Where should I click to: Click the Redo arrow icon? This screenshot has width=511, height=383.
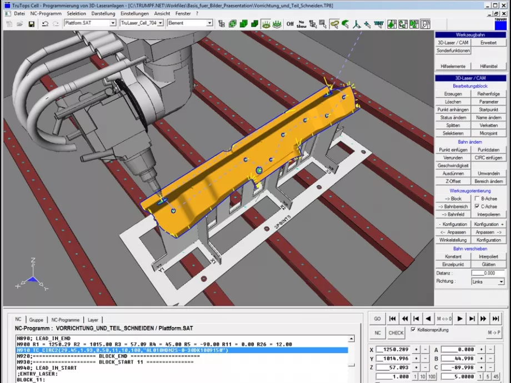(56, 24)
